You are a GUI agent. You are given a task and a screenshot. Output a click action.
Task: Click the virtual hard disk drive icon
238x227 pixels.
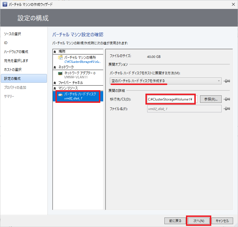coord(60,95)
